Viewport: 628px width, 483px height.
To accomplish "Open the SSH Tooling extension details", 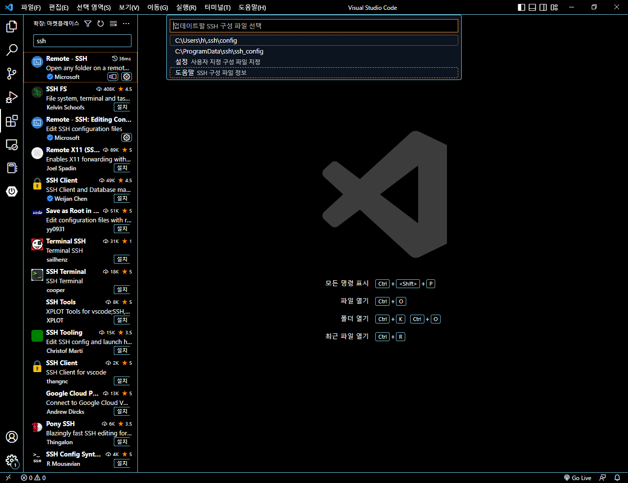I will (80, 341).
